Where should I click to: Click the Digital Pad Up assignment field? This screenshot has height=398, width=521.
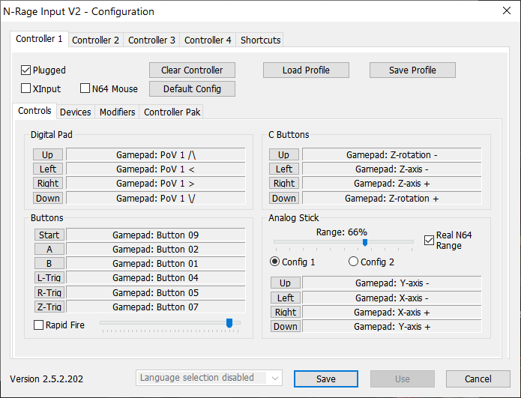point(155,154)
